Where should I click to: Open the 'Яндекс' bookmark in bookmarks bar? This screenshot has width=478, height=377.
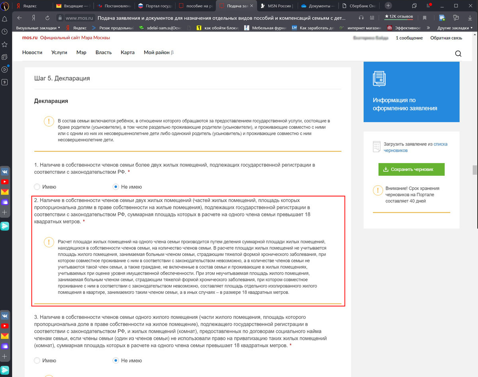[76, 28]
